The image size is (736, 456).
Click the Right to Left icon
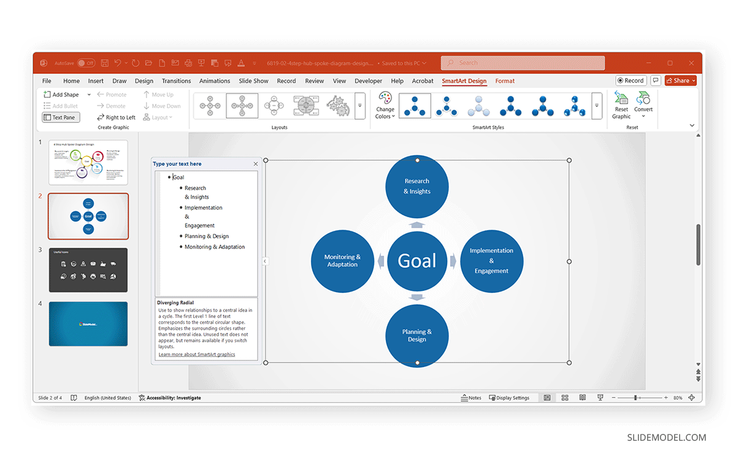coord(116,117)
